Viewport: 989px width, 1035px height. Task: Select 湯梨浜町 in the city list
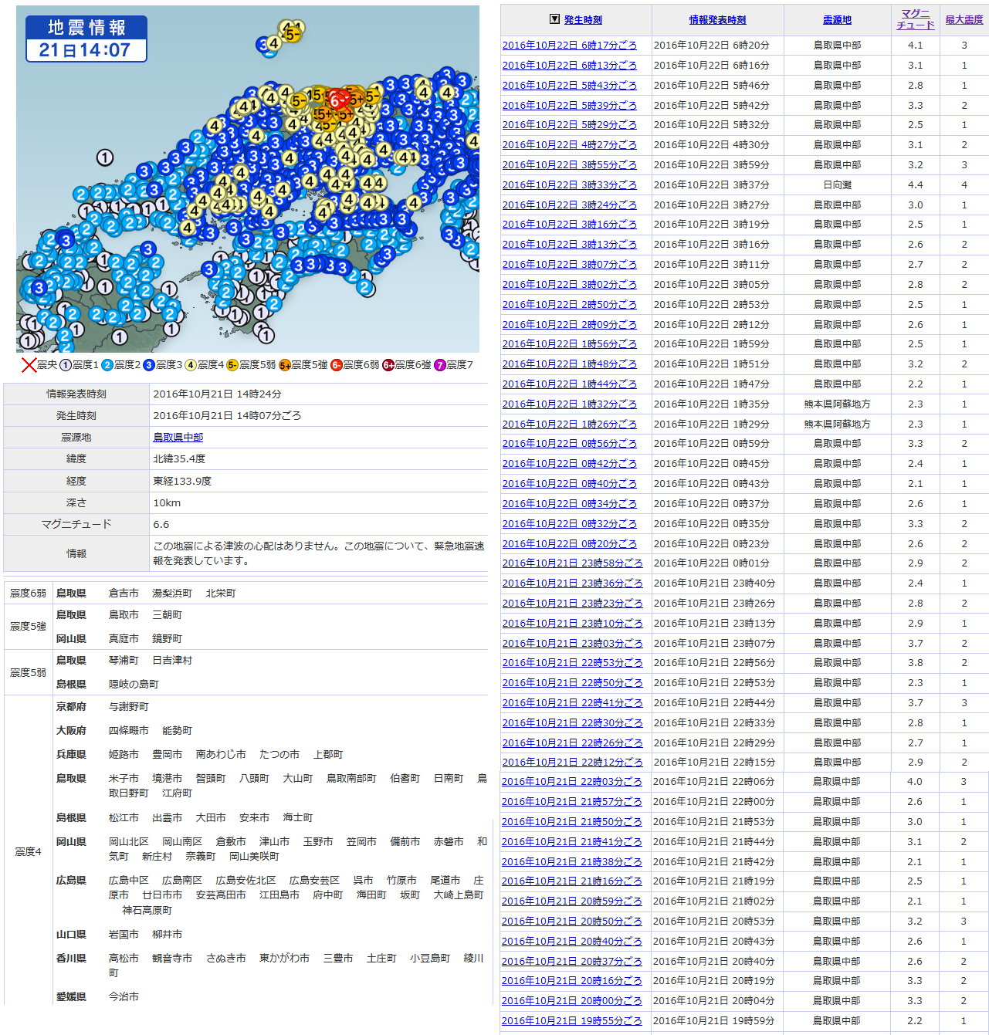click(172, 594)
